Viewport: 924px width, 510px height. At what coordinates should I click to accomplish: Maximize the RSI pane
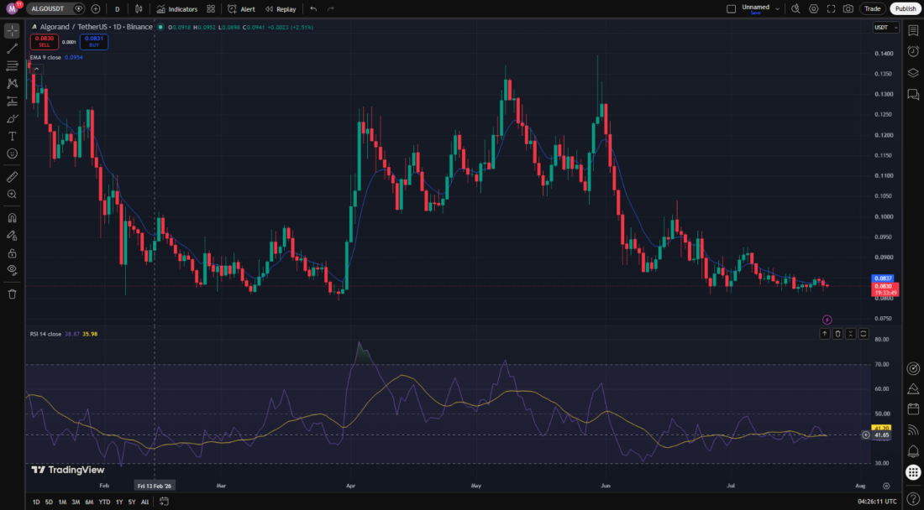[864, 334]
